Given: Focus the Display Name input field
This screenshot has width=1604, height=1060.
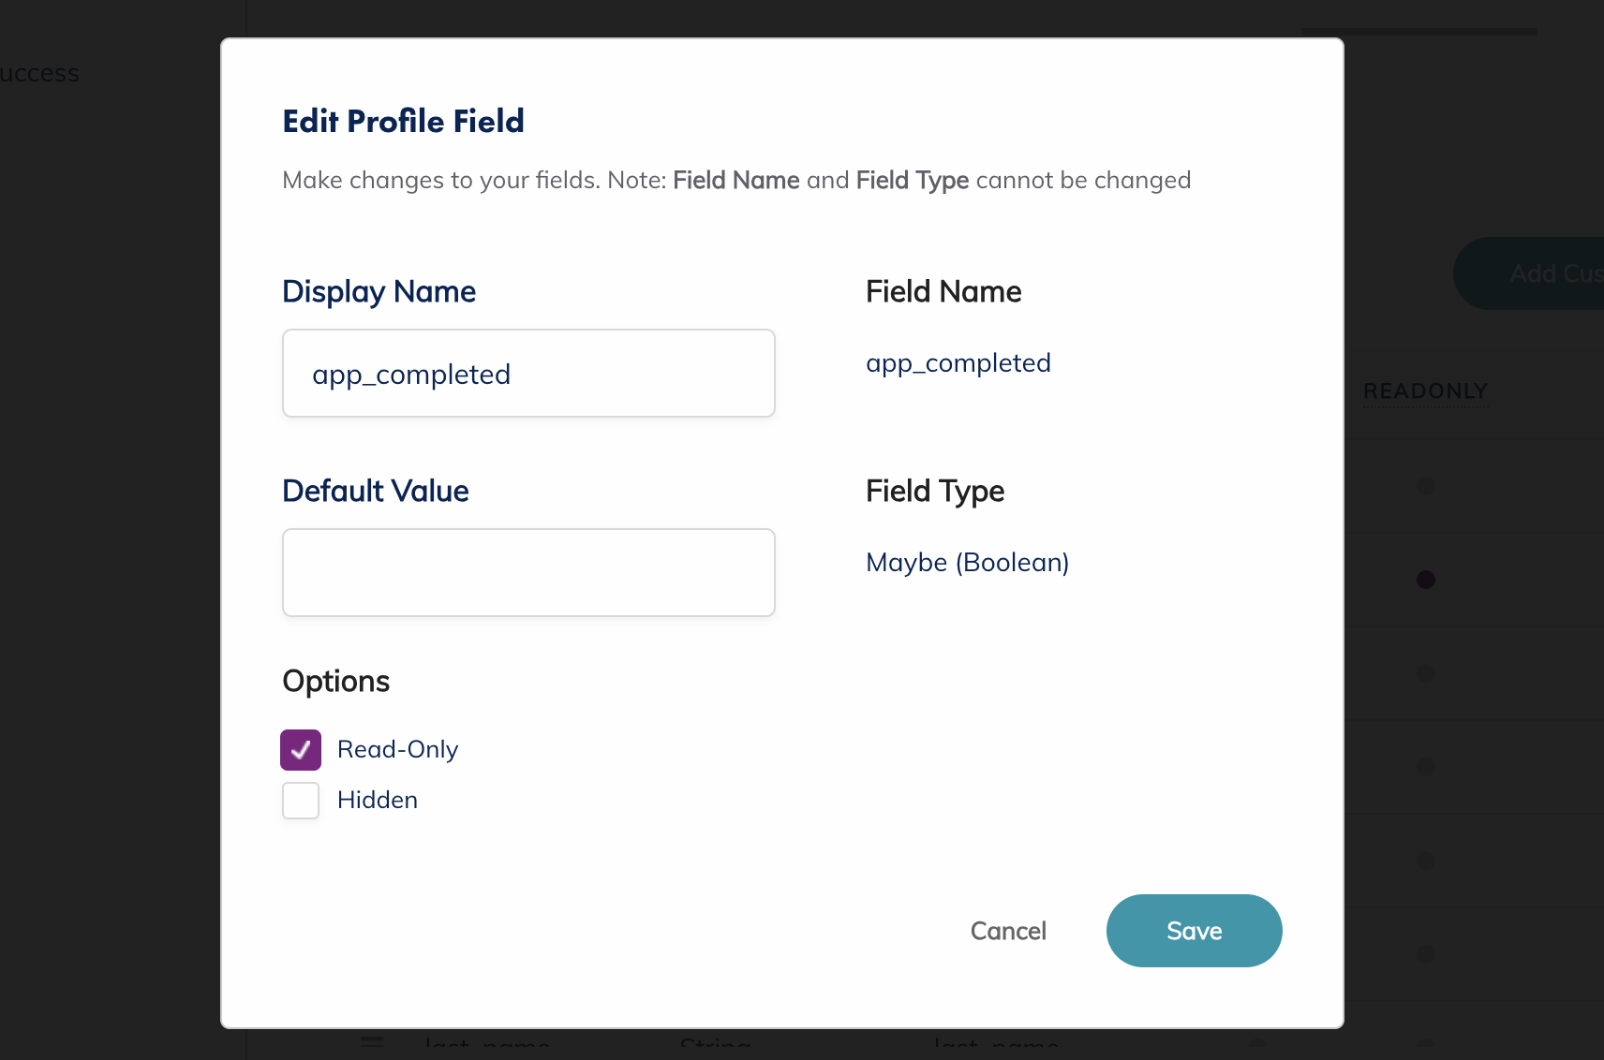Looking at the screenshot, I should point(528,374).
